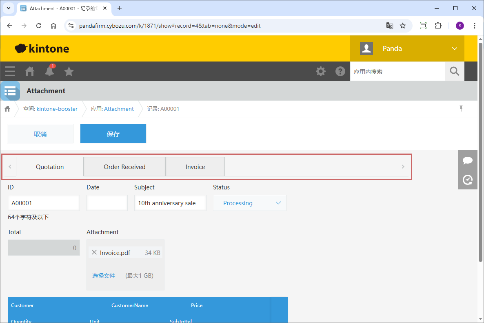Go to the kintone portal home icon
The width and height of the screenshot is (484, 323).
[30, 71]
